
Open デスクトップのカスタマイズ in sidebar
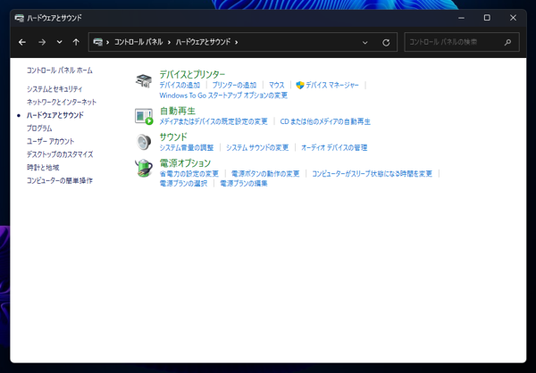pos(60,154)
